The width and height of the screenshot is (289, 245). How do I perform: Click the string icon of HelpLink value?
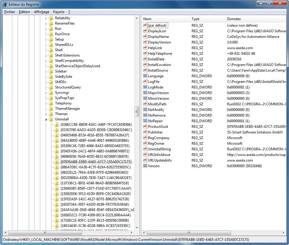tap(145, 48)
